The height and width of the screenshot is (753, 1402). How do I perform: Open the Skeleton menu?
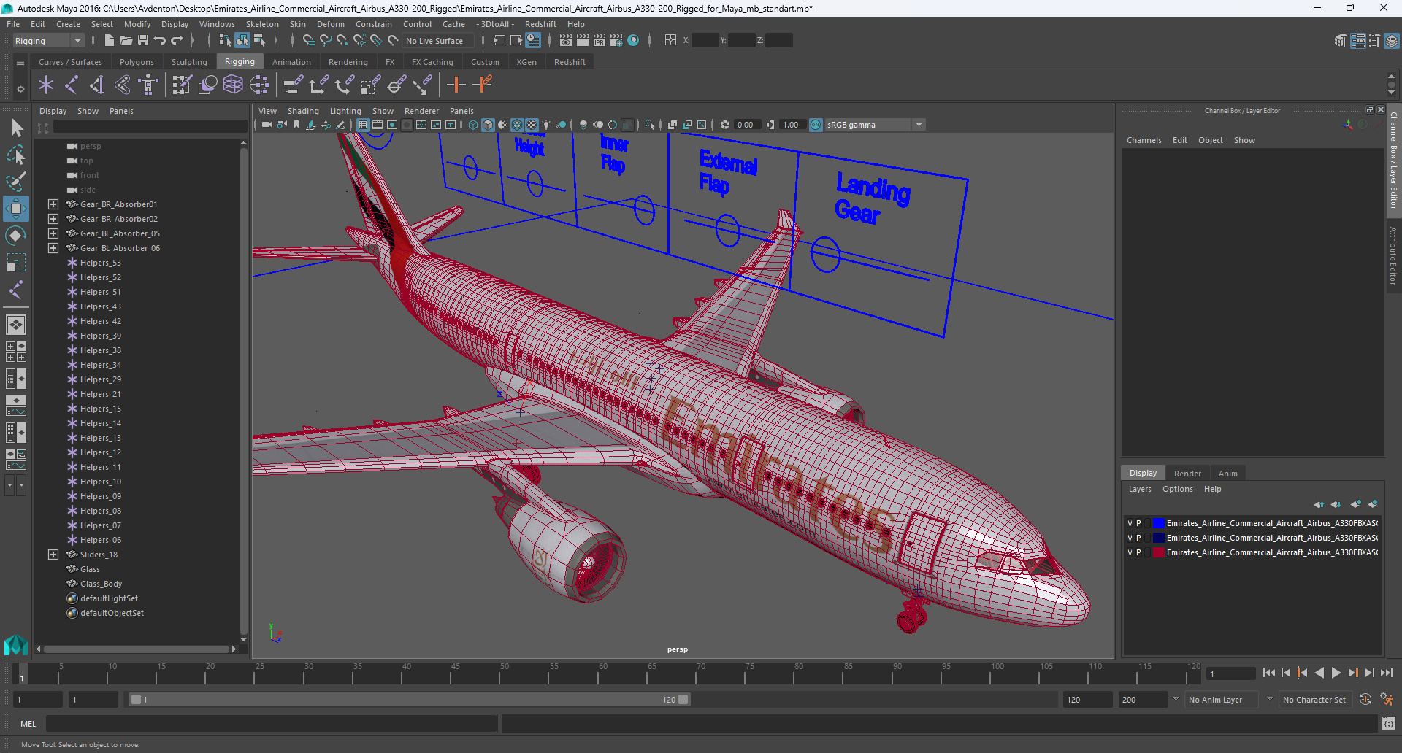[262, 24]
